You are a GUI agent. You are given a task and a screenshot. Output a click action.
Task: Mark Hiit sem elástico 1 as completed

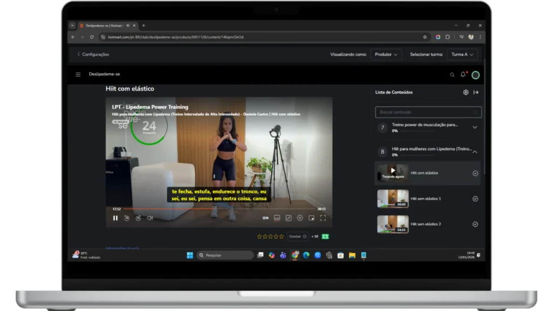coord(475,199)
